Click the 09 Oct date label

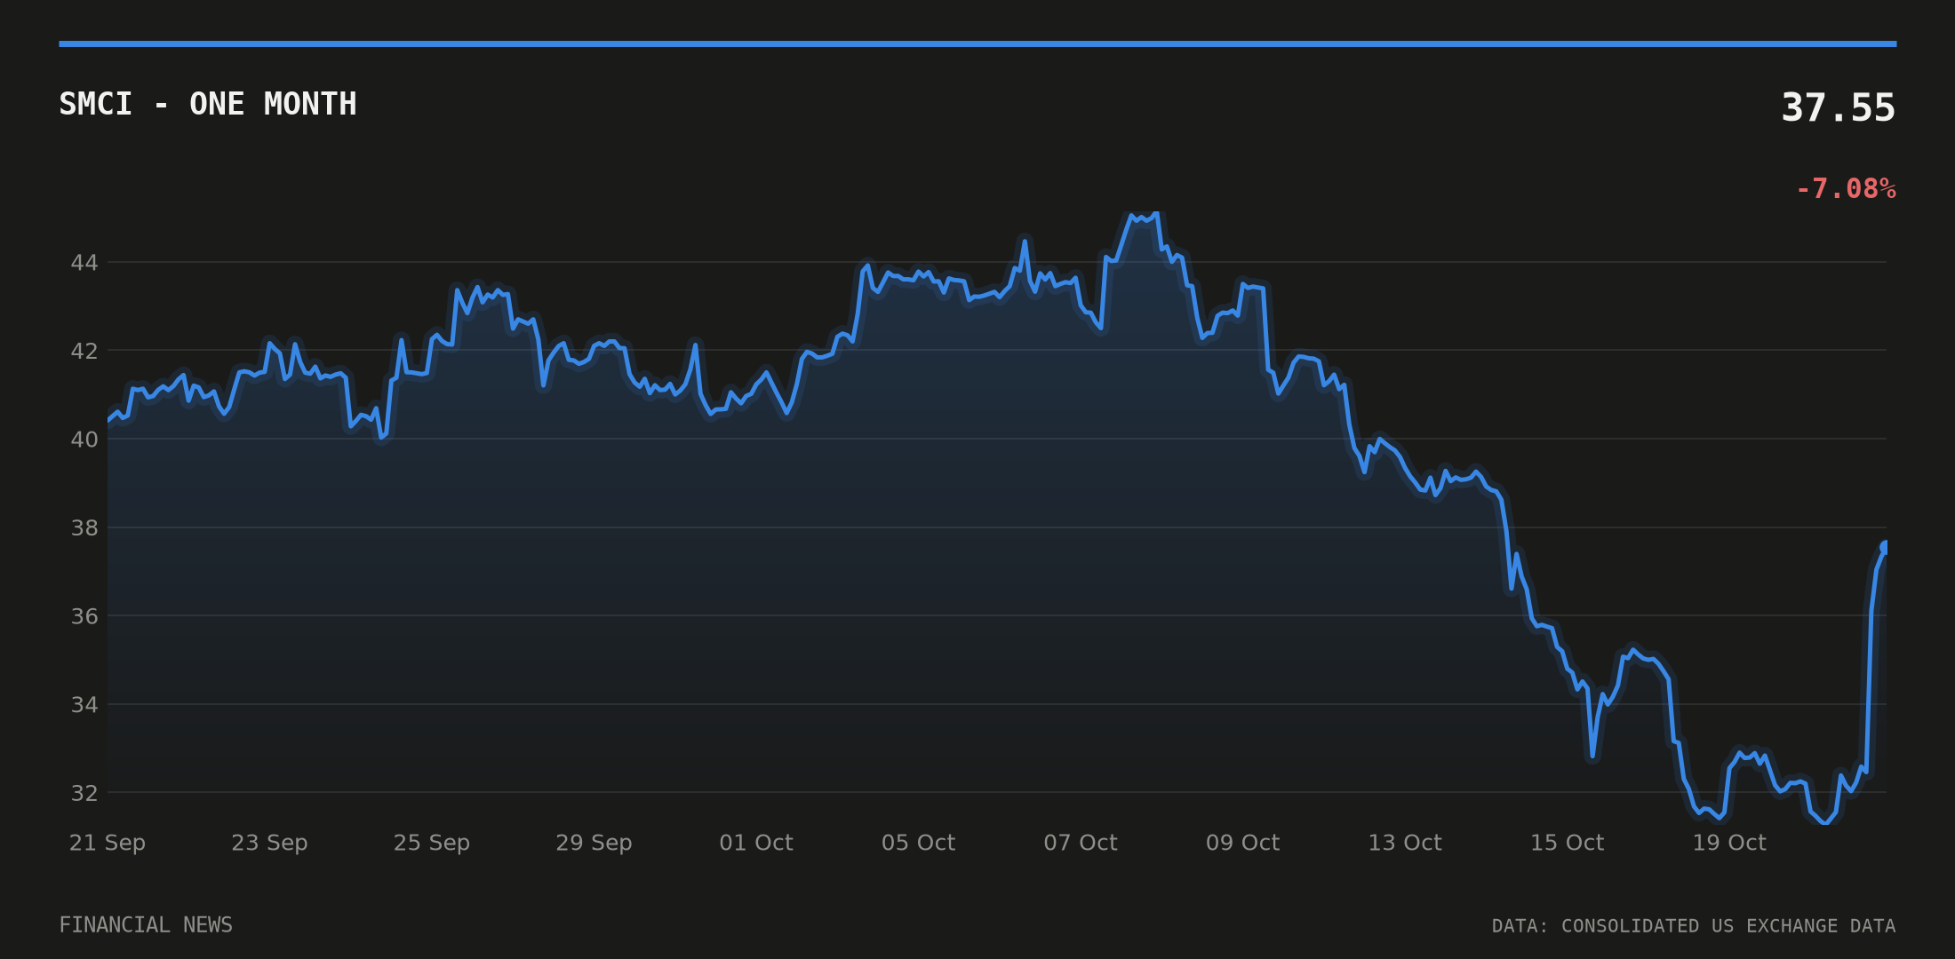[1242, 843]
